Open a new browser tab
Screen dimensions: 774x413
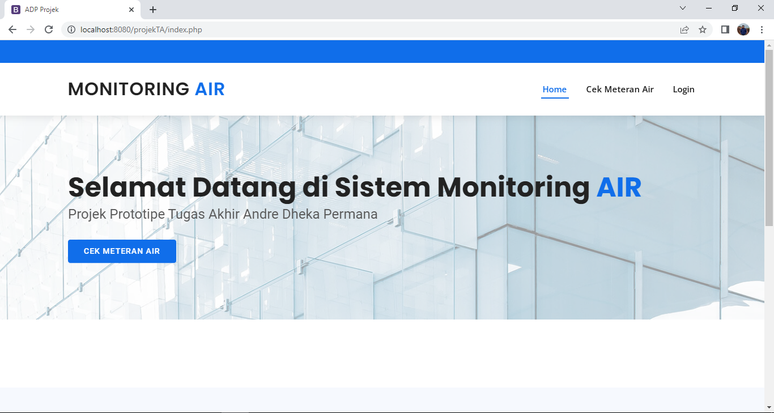pos(152,8)
